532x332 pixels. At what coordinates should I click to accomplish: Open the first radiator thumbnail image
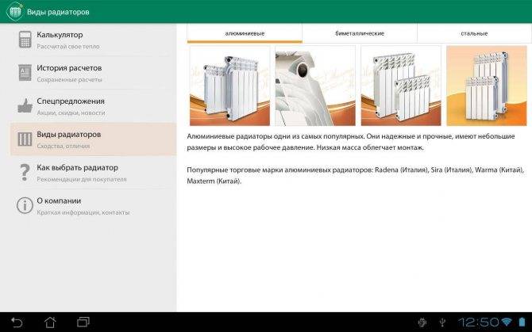click(229, 86)
